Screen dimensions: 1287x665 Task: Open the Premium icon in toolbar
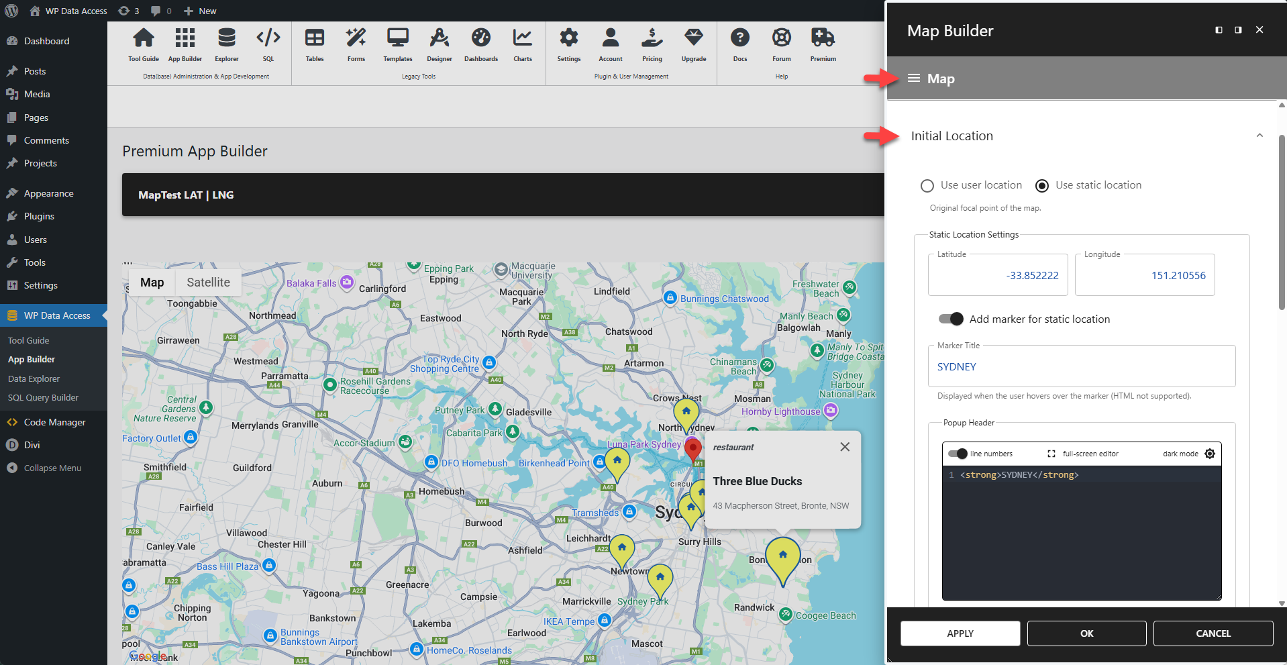(x=823, y=44)
